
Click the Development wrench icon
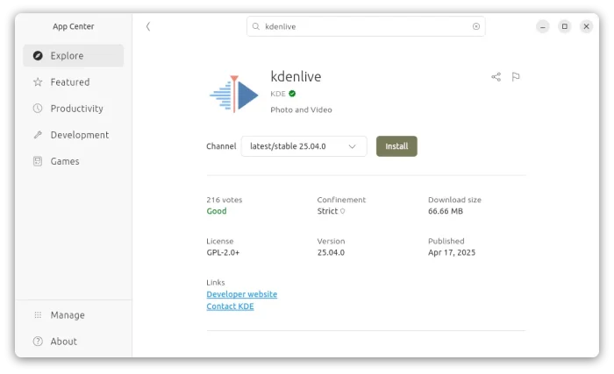[x=38, y=135]
